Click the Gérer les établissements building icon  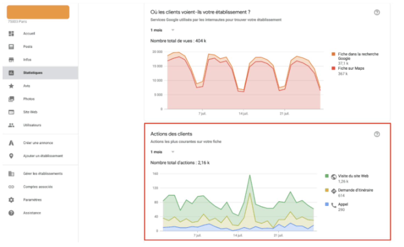tap(11, 174)
